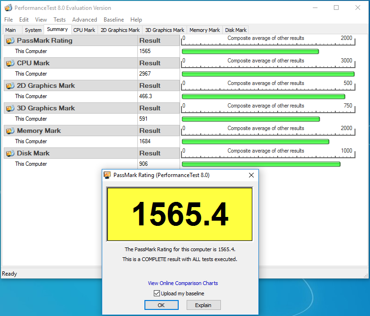Open the Disk Mark tab
Viewport: 370px width, 316px height.
[236, 30]
